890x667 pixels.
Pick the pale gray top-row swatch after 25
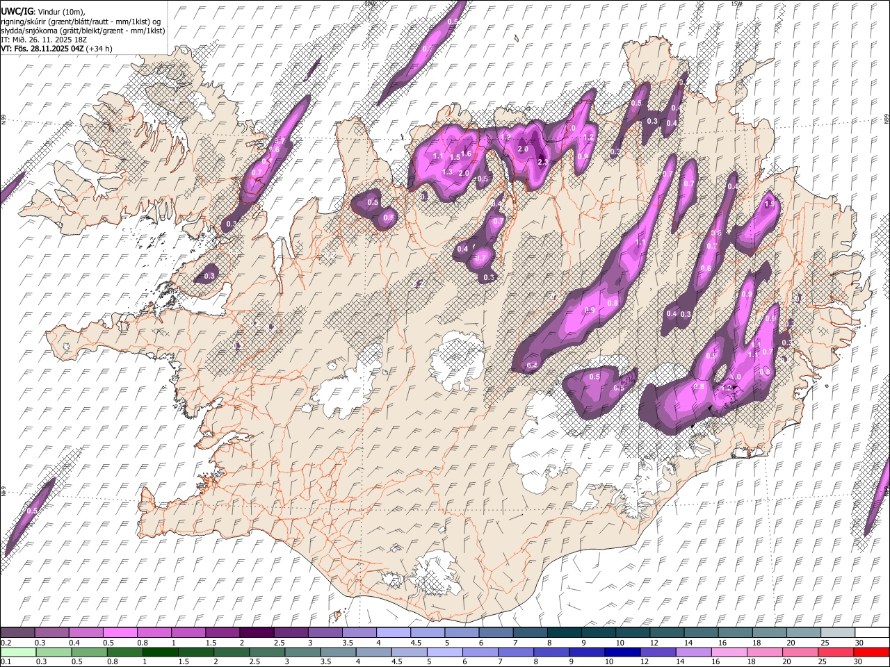tap(837, 632)
